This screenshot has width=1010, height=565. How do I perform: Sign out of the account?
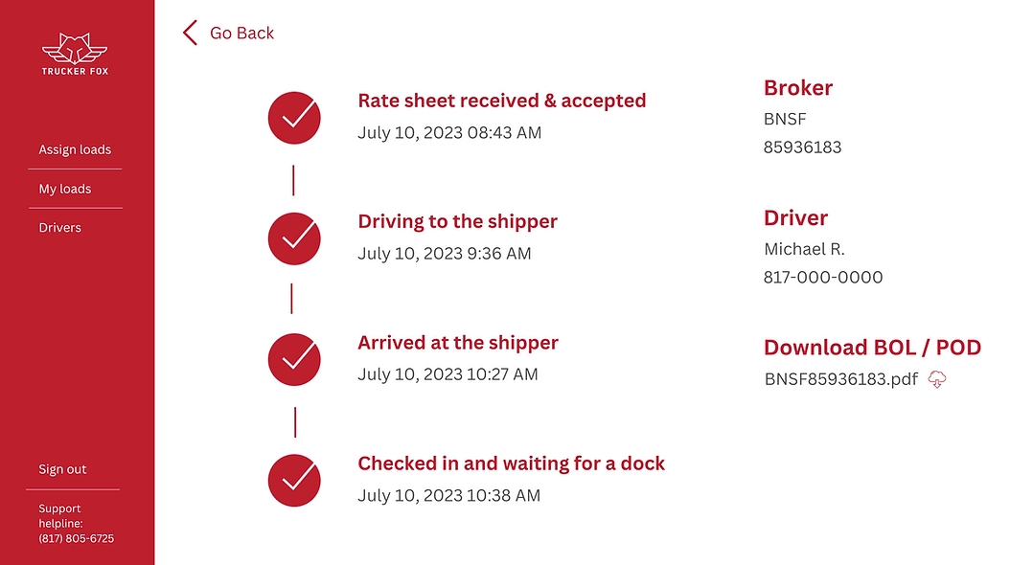coord(62,469)
